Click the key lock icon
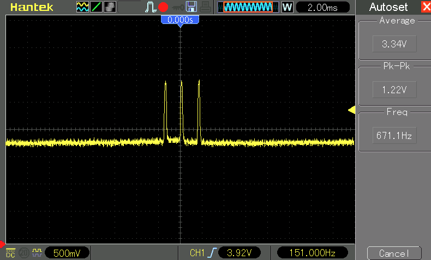Viewport: 431px width, 260px height. [177, 7]
